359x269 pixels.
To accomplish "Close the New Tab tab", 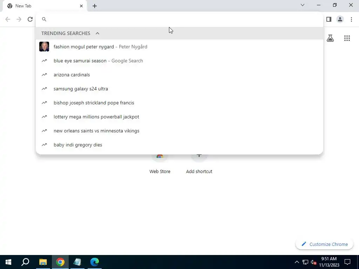I will coord(81,6).
